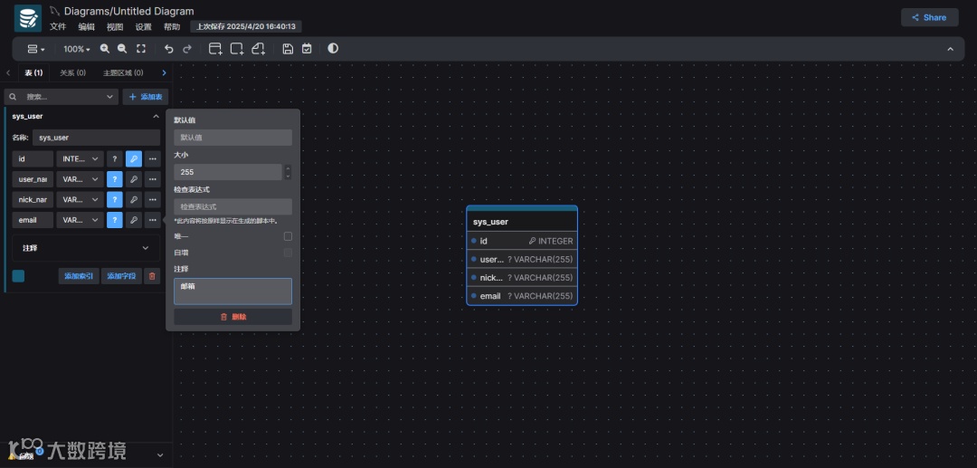The image size is (977, 468).
Task: Collapse the toolbar with the chevron at right
Action: pyautogui.click(x=950, y=49)
